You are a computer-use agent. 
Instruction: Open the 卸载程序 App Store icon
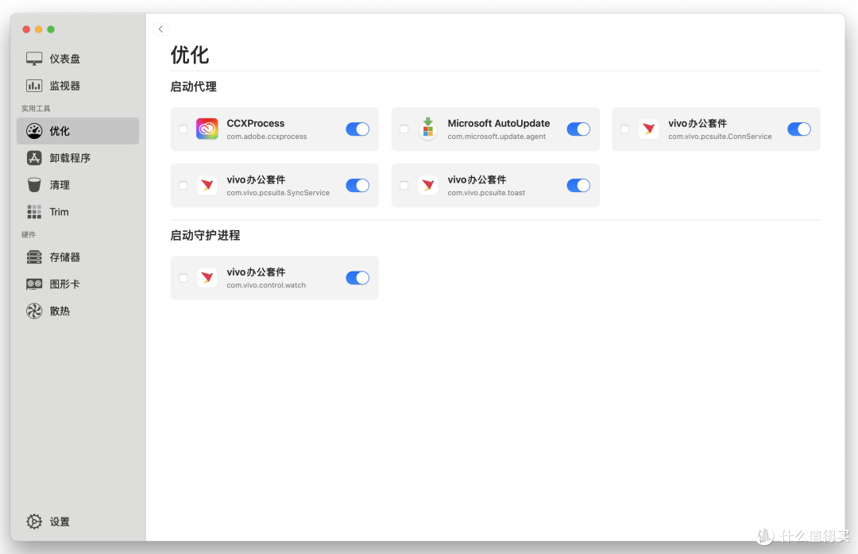34,158
